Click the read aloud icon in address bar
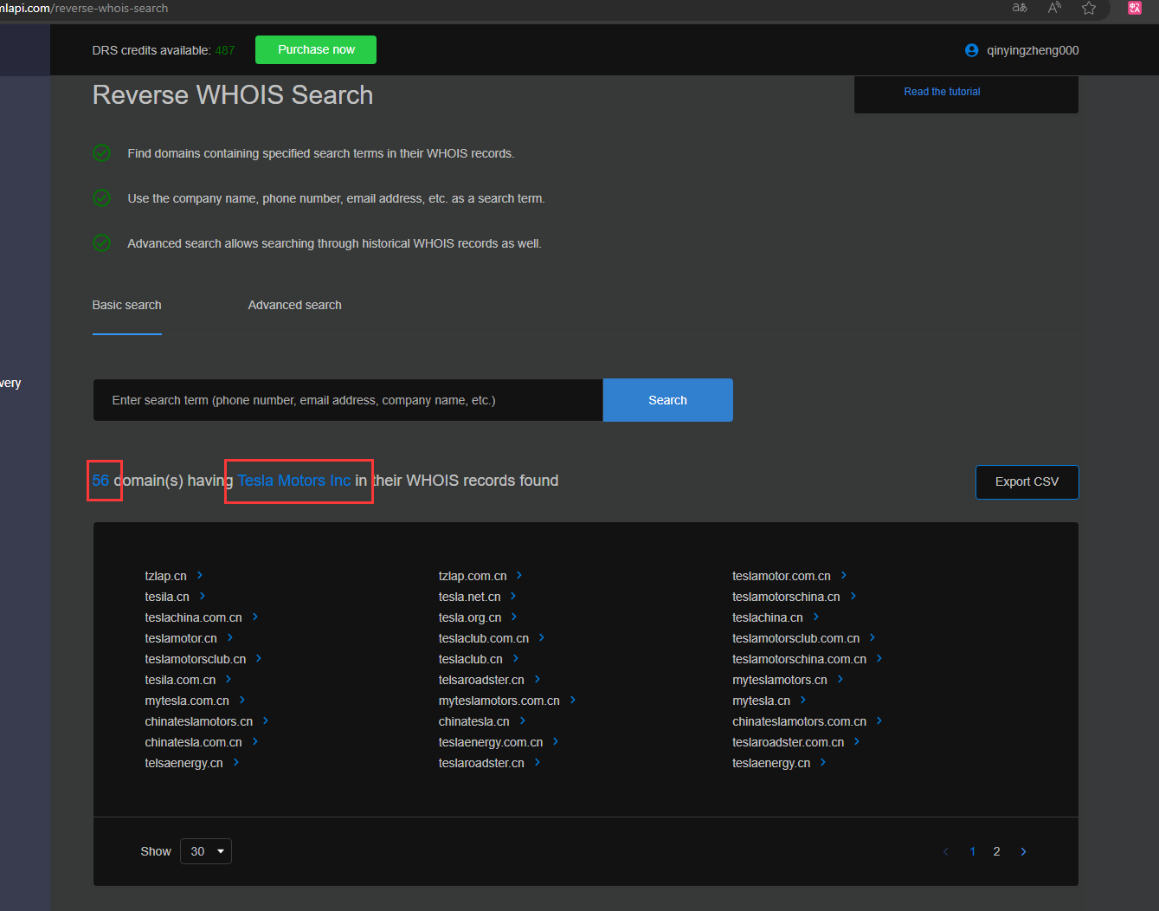1159x911 pixels. tap(1054, 8)
